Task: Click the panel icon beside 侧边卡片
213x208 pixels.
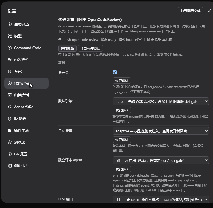Action: tap(10, 166)
